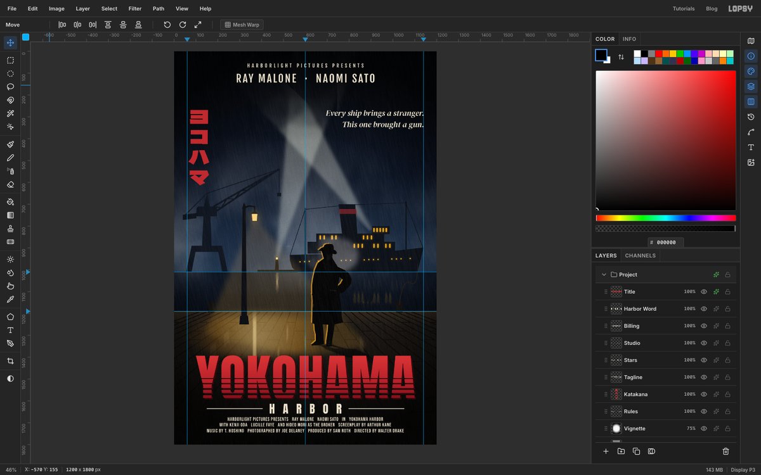Select the dodge (sun) tool
This screenshot has width=761, height=475.
click(10, 260)
